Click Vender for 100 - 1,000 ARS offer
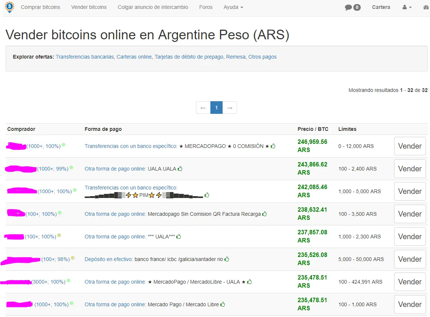430x317 pixels. (410, 304)
